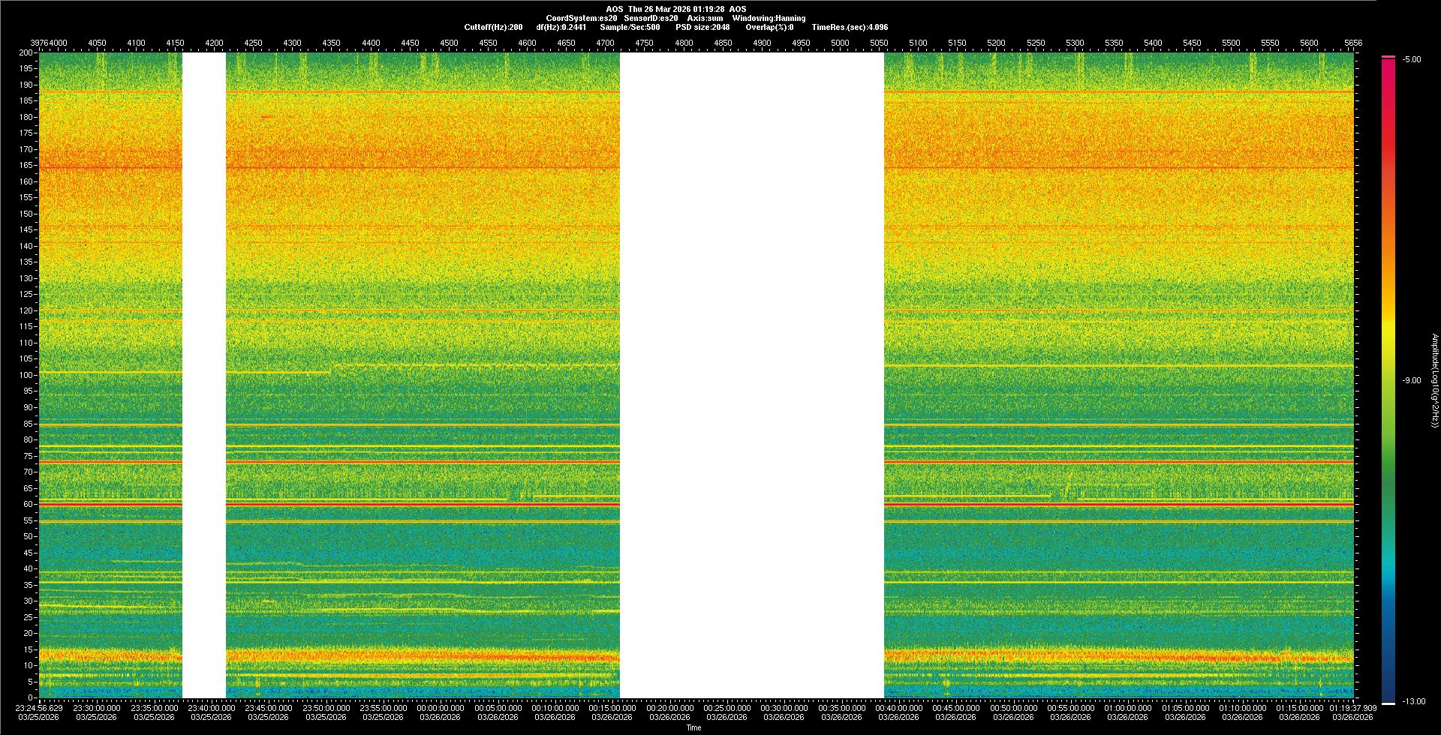Image resolution: width=1441 pixels, height=735 pixels.
Task: Click the 00:00:00.000 time axis tick label
Action: pyautogui.click(x=441, y=707)
